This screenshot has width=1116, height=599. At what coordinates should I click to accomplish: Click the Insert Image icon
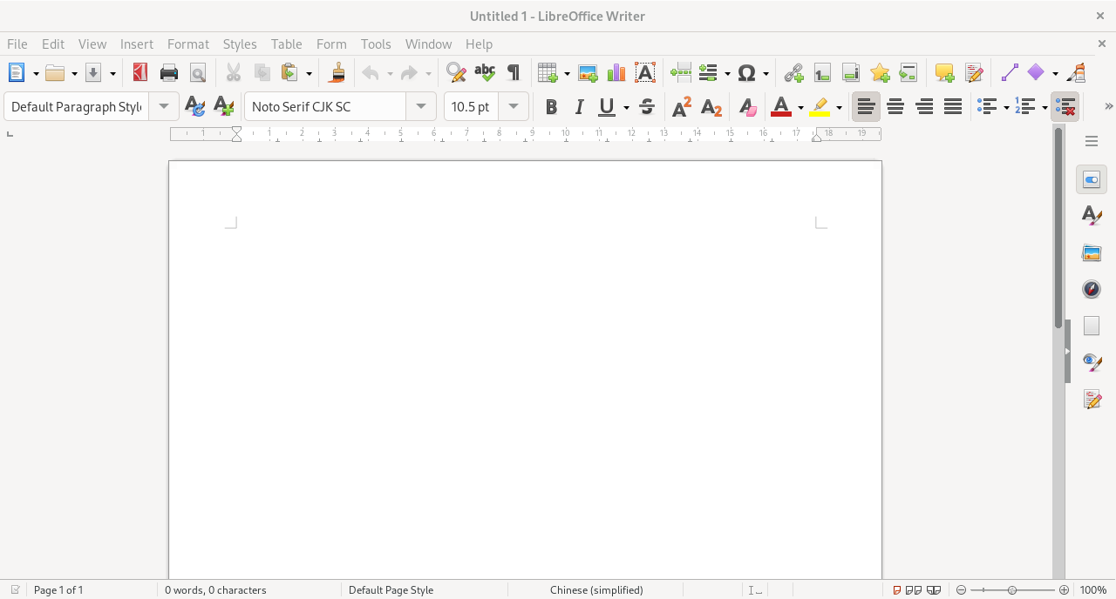(588, 73)
